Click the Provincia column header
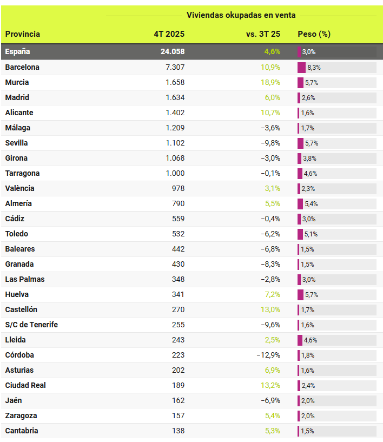Screen dimensions: 383x442 coord(23,34)
